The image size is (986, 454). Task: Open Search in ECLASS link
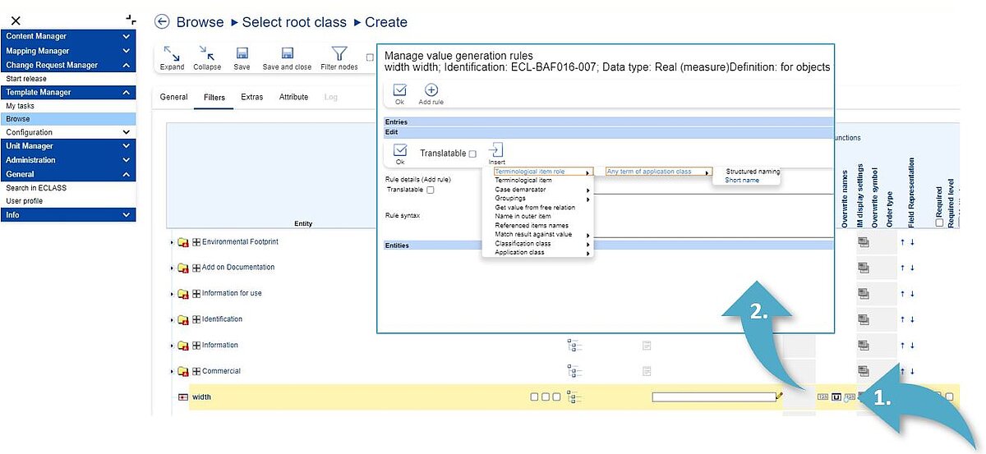pyautogui.click(x=36, y=188)
